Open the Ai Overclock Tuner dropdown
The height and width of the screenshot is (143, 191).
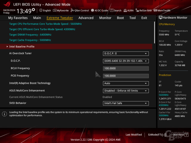coord(126,54)
